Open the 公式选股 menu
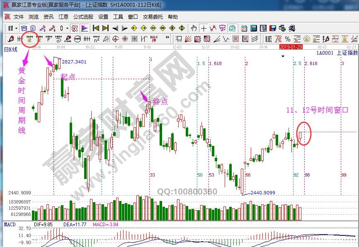Image resolution: width=359 pixels, height=247 pixels. coord(83,17)
